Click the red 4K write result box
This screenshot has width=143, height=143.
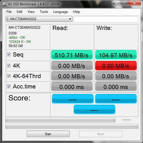point(116,66)
